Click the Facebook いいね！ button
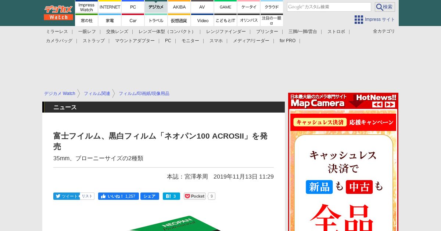Image resolution: width=441 pixels, height=231 pixels. coord(118,196)
